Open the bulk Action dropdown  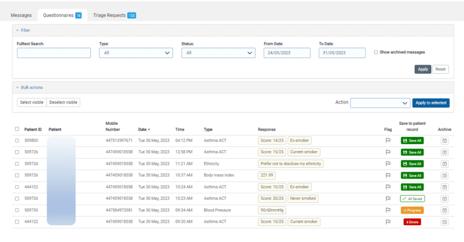click(x=380, y=103)
